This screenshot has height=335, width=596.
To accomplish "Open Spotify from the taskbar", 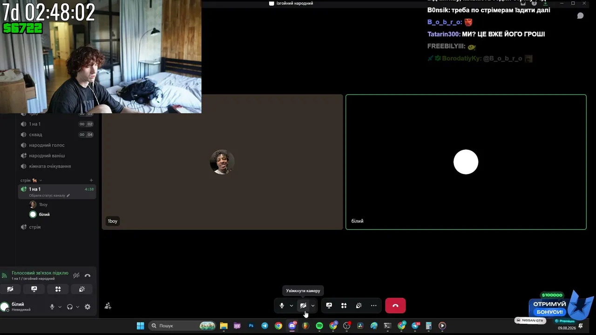I will tap(319, 326).
